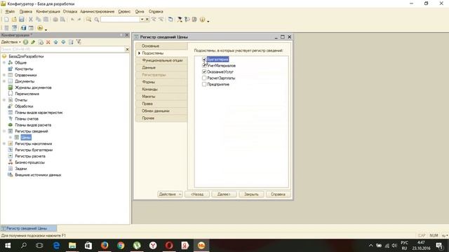Click the blue Open configuration icon in second toolbar row

[x=23, y=28]
